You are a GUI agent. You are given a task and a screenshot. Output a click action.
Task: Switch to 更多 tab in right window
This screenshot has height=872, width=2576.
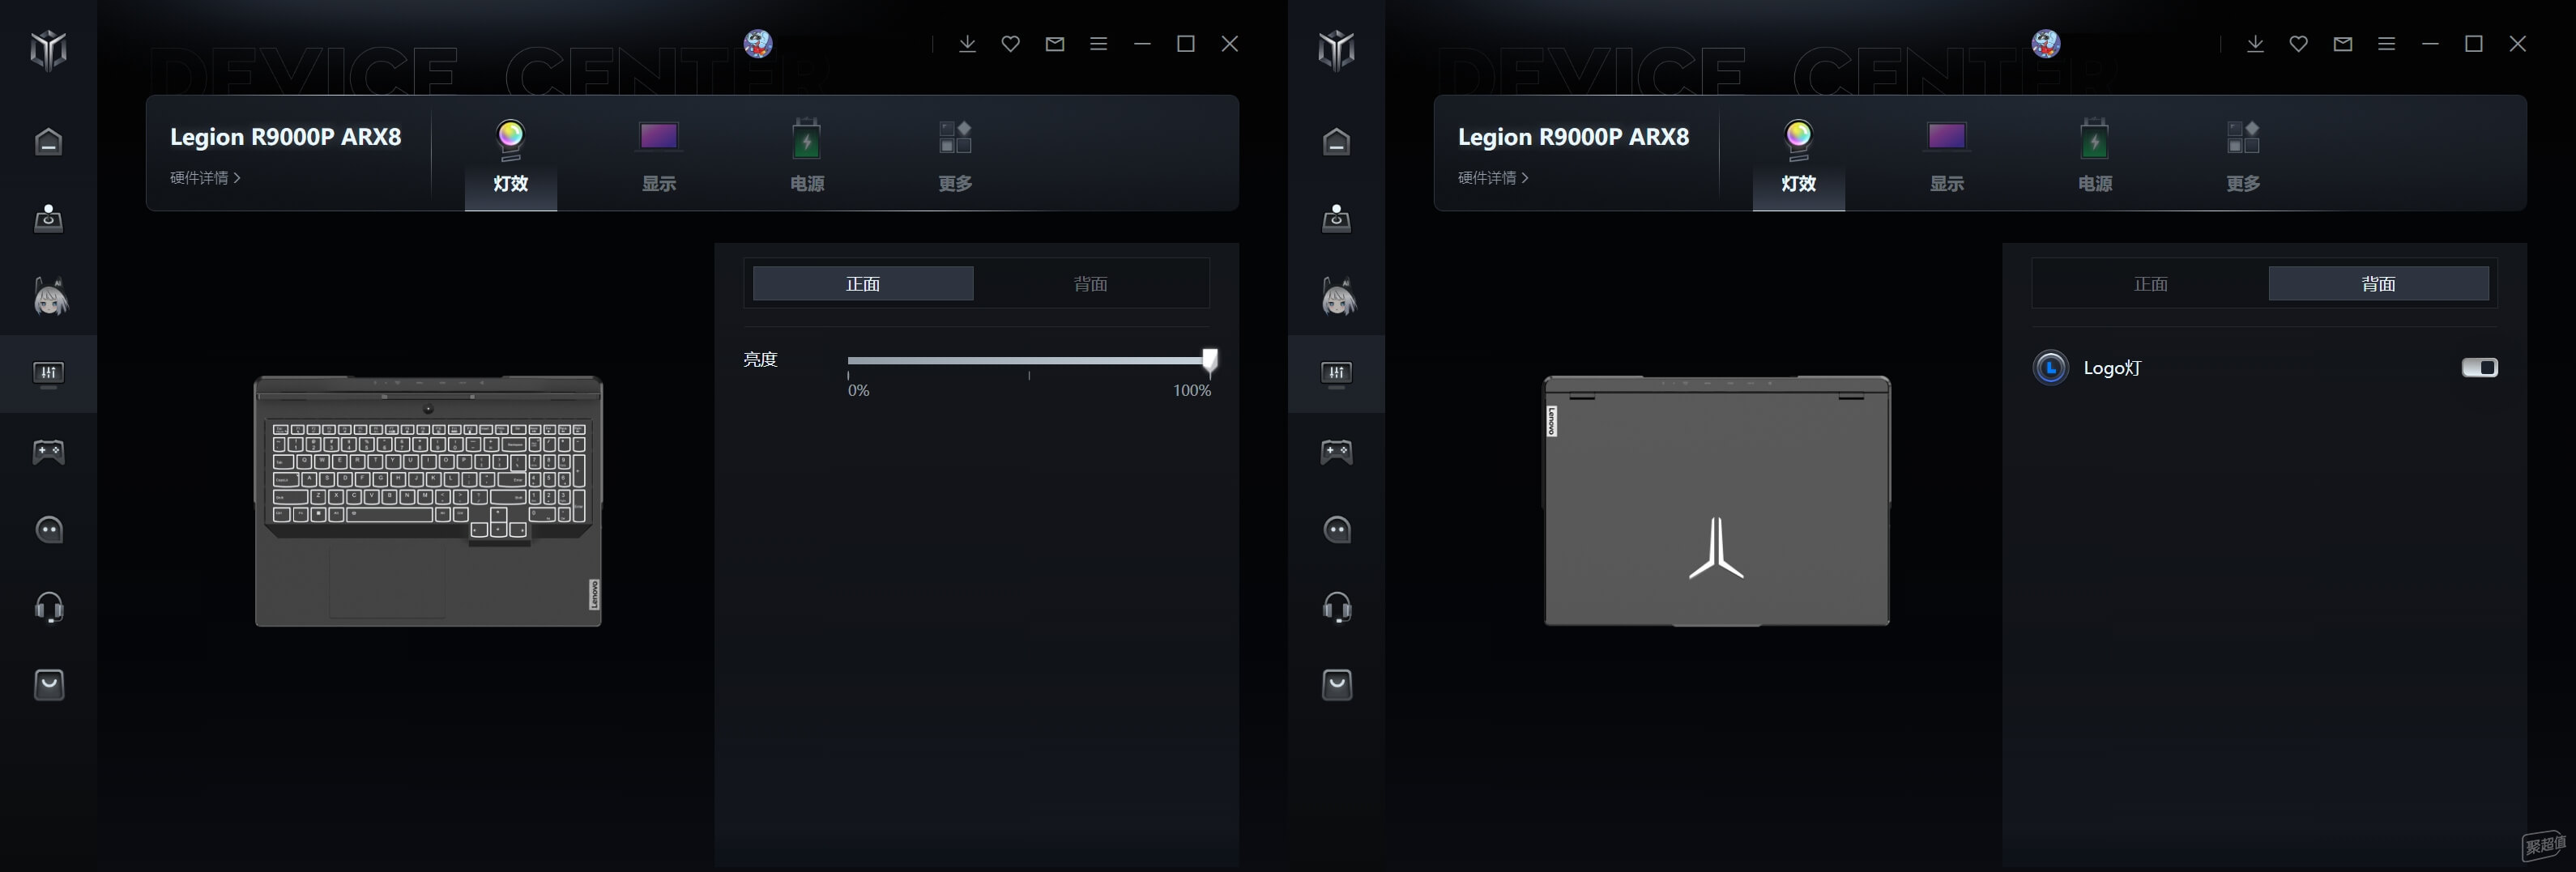point(2243,156)
